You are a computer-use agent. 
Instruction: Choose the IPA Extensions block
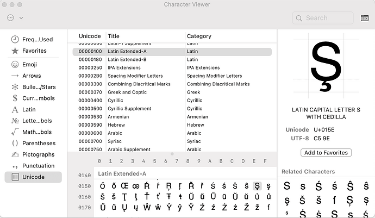pyautogui.click(x=172, y=68)
